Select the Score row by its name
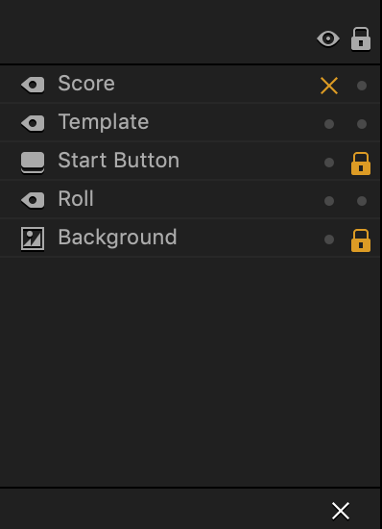382x529 pixels. point(86,83)
